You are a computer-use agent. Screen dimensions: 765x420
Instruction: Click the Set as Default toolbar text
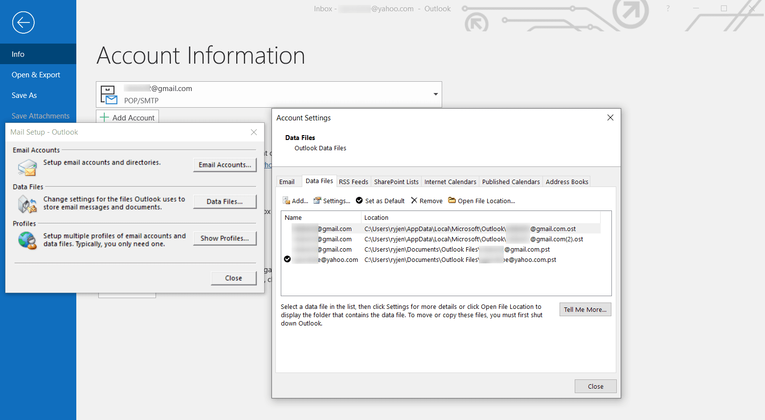click(385, 201)
